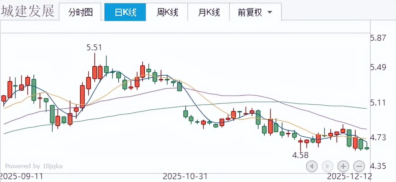Switch to the 分时图 tab
Viewport: 396px width, 182px height.
click(80, 13)
